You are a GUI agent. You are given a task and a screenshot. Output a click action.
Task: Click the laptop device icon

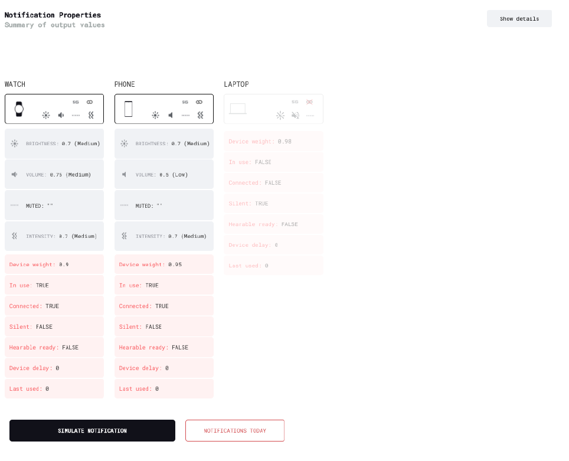click(x=238, y=109)
